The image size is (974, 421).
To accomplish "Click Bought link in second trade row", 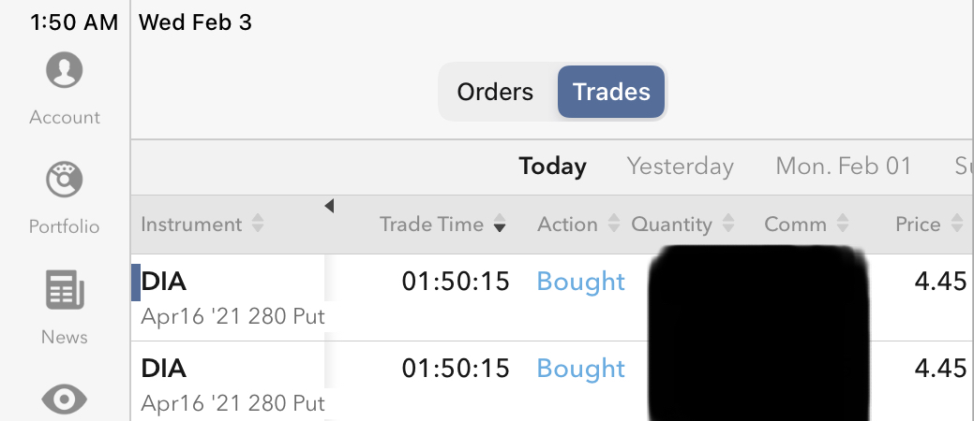I will (580, 369).
